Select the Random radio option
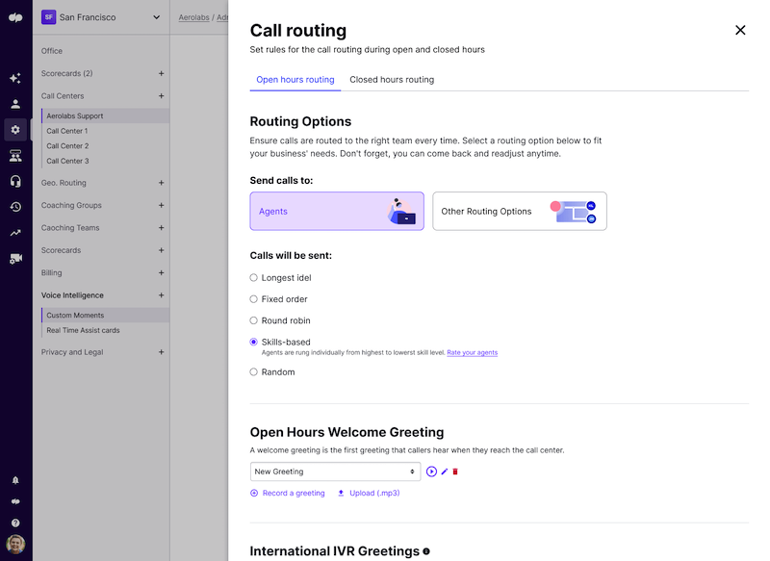This screenshot has height=561, width=770. [253, 372]
